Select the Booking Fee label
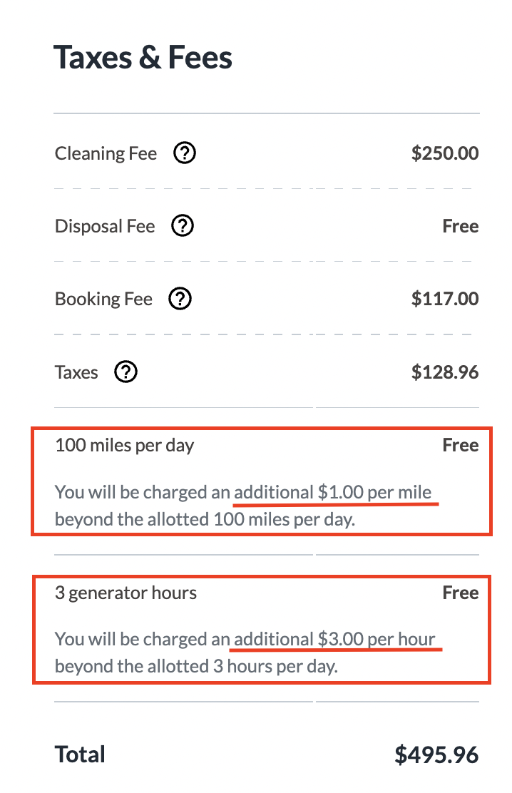Image resolution: width=512 pixels, height=793 pixels. coord(103,299)
